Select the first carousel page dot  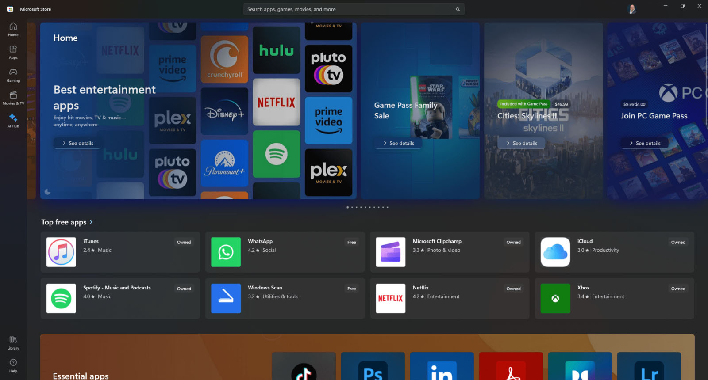(x=347, y=207)
